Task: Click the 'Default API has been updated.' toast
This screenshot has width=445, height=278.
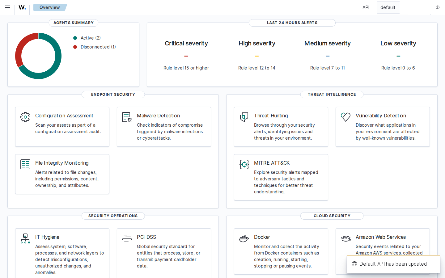Action: [393, 264]
